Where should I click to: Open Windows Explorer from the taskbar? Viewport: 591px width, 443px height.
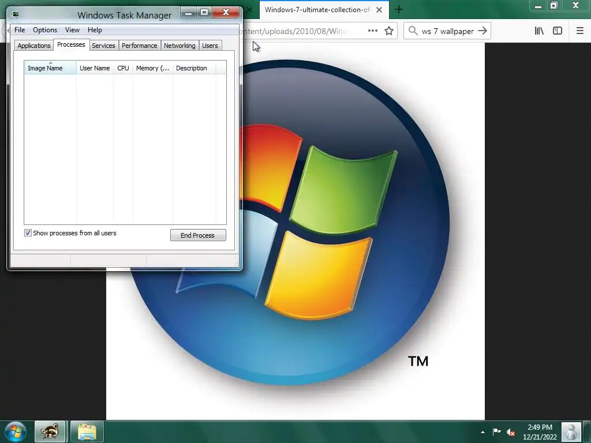[87, 431]
